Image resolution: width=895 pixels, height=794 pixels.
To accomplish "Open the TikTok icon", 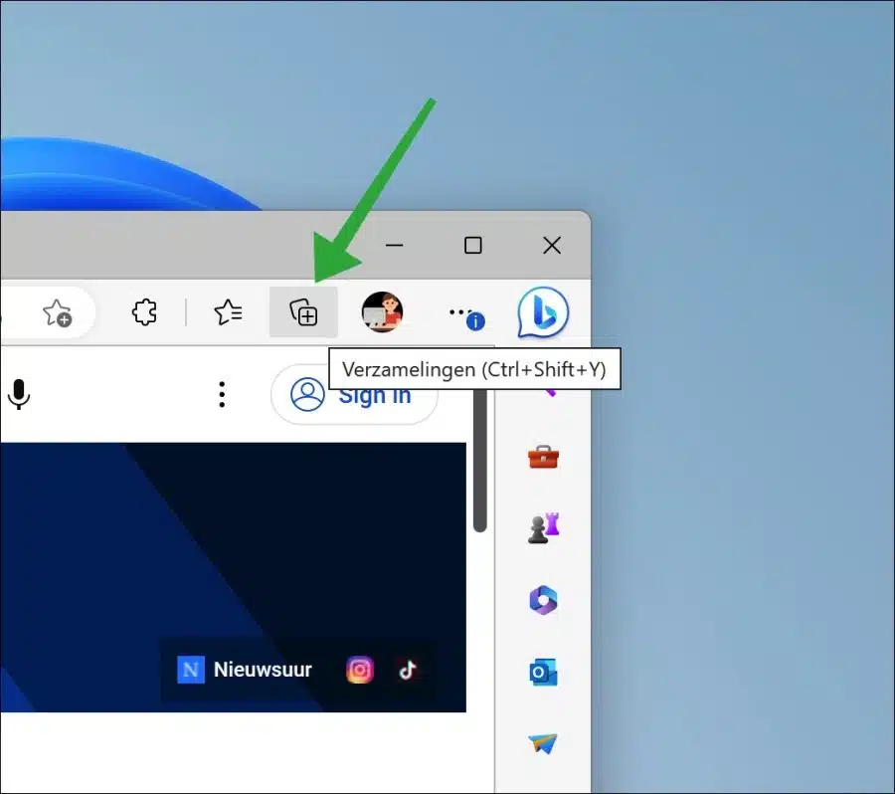I will 408,670.
